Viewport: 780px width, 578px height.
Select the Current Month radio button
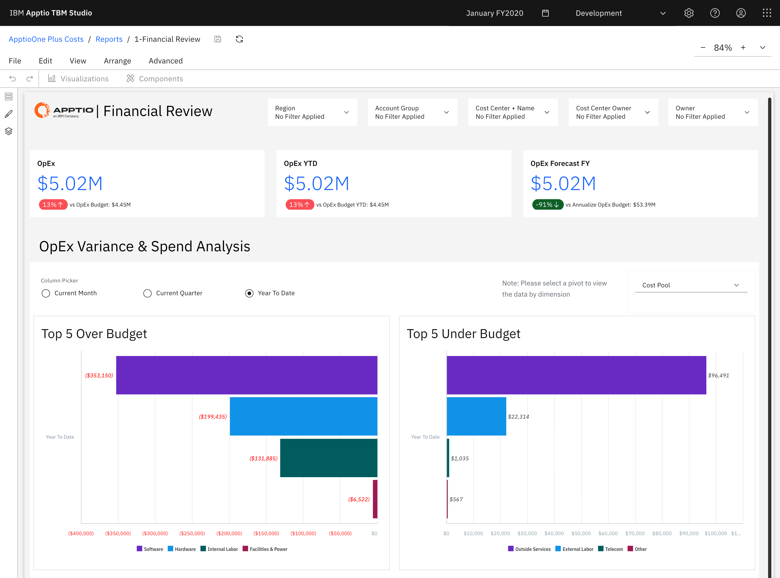(46, 293)
